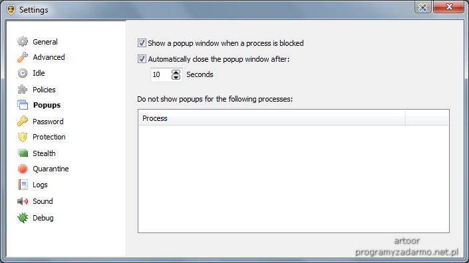Toggle 'Show a popup window when blocked' checkbox
Viewport: 469px width, 263px height.
point(142,43)
